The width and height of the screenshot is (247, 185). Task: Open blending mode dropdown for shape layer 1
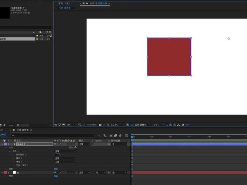click(84, 144)
